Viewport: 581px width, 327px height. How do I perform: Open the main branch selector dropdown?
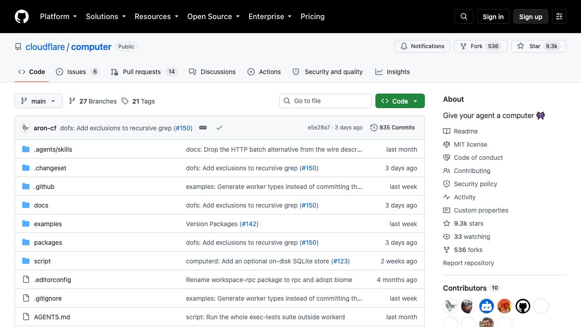pyautogui.click(x=38, y=101)
